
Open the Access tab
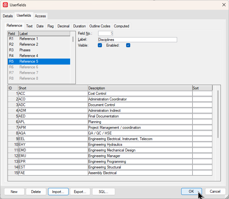point(40,16)
